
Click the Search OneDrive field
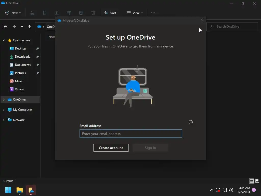(x=232, y=27)
